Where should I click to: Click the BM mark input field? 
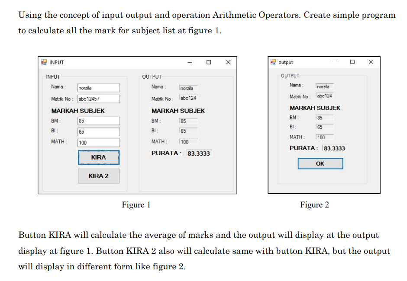coord(99,121)
